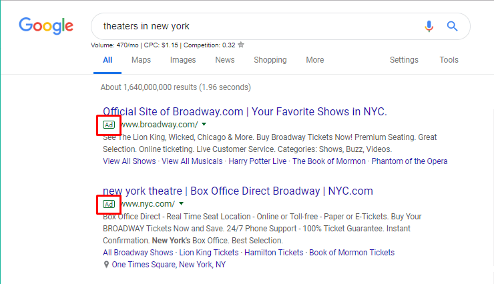Click the 'Volume: 470/mo' keyword stat
This screenshot has height=284, width=494.
click(x=114, y=45)
